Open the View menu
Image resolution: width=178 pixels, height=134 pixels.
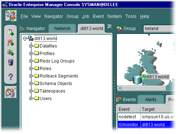[x=36, y=16]
